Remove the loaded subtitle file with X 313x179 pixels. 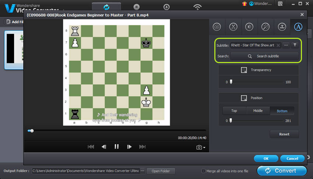point(278,45)
